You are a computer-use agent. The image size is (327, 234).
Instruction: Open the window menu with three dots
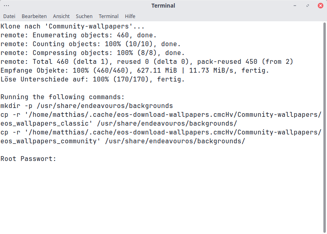(x=6, y=6)
